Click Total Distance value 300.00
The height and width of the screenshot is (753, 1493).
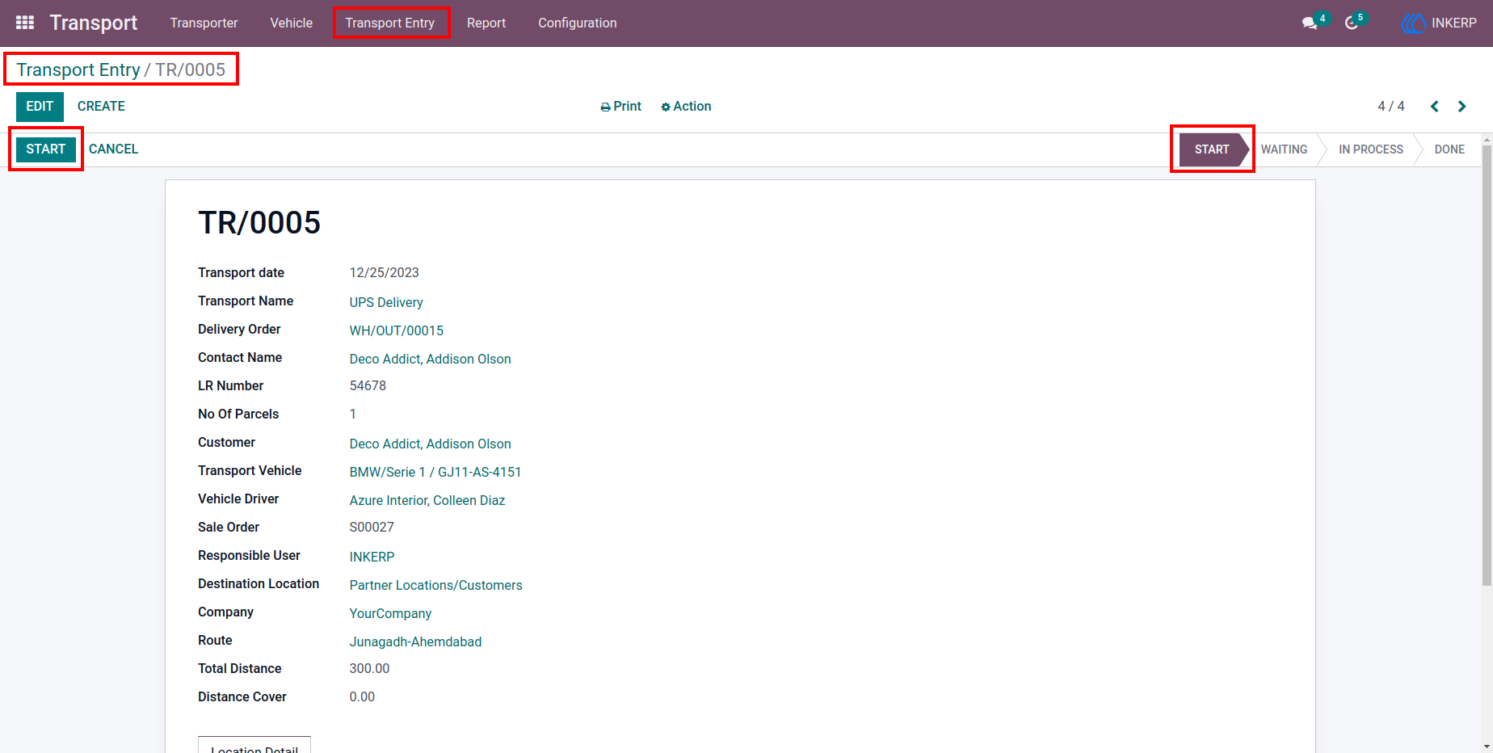(x=369, y=669)
